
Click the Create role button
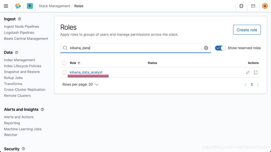[x=247, y=30]
